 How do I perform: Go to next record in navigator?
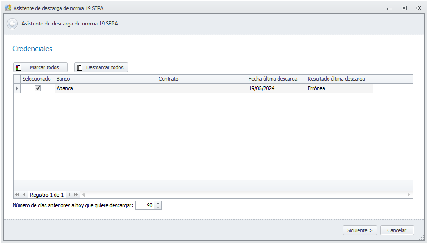tap(69, 195)
